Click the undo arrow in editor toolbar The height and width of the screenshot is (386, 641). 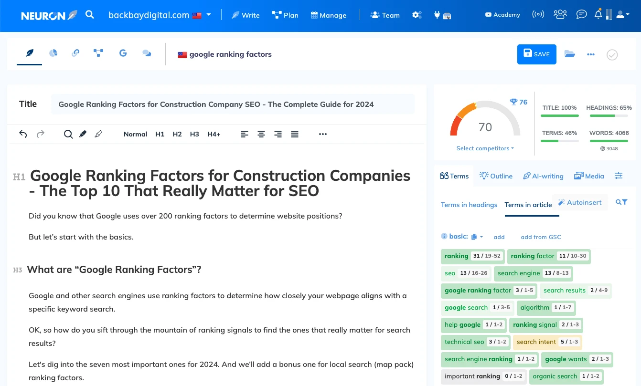[x=23, y=134]
